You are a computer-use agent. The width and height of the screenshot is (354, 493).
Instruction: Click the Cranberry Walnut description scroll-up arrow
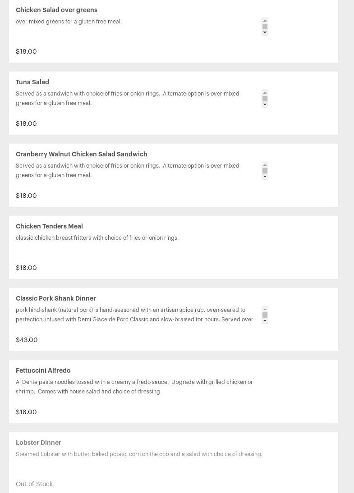265,165
